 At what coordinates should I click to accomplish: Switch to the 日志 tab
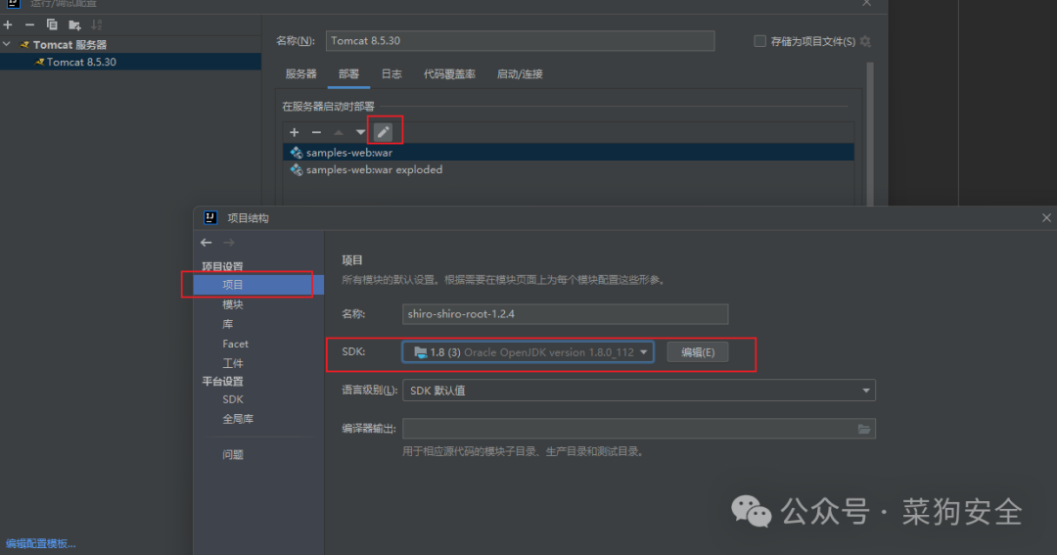(391, 74)
